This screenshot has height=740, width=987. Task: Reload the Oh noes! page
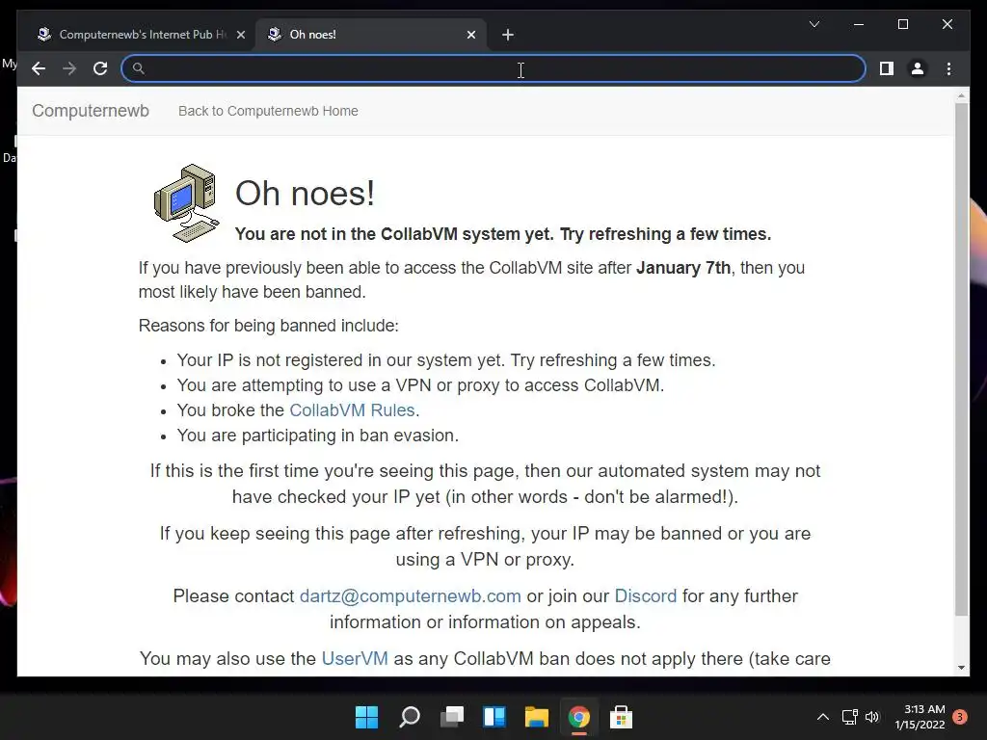[100, 68]
